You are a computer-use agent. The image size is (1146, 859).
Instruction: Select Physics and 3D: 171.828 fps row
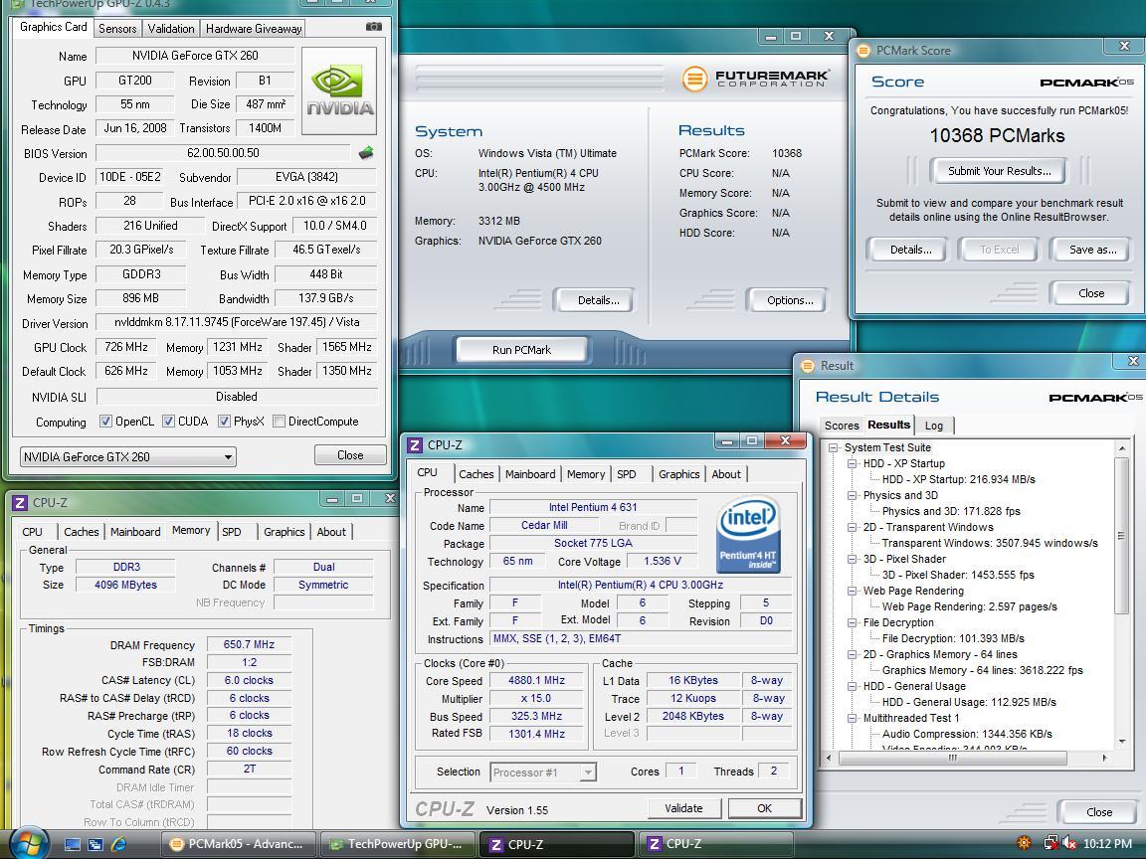click(950, 511)
